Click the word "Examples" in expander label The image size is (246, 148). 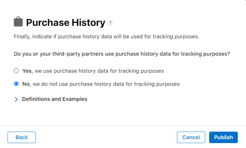(76, 99)
